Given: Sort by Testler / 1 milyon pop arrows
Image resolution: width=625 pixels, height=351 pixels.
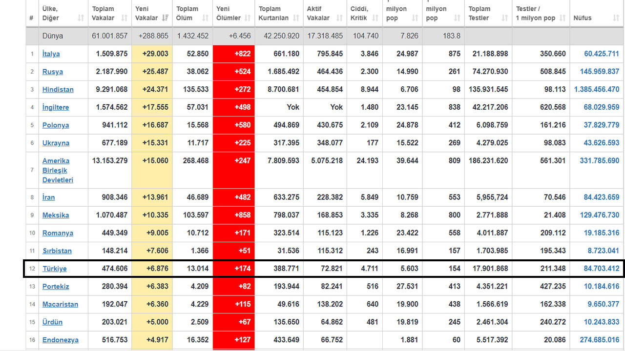Looking at the screenshot, I should pos(562,18).
